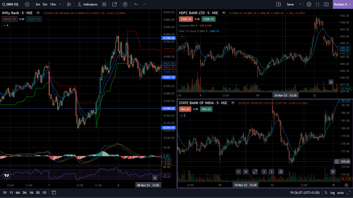Toggle percent scale mode
This screenshot has height=198, width=353.
(326, 193)
